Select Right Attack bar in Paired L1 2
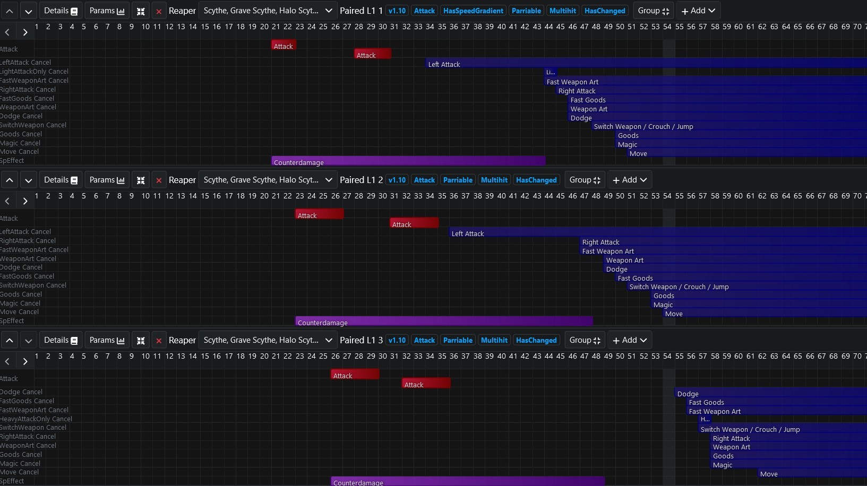Viewport: 867px width, 486px height. click(x=724, y=242)
